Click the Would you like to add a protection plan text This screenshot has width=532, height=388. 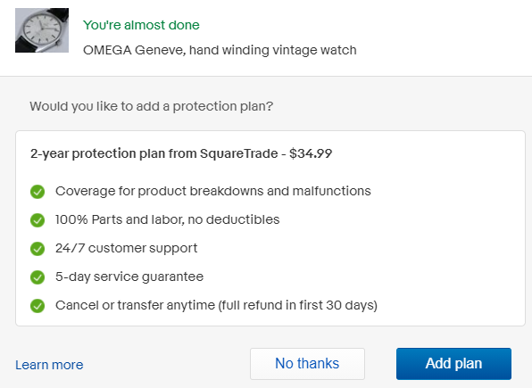click(152, 106)
